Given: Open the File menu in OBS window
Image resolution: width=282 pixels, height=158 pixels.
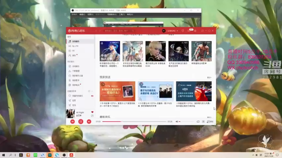Looking at the screenshot, I should click(74, 14).
